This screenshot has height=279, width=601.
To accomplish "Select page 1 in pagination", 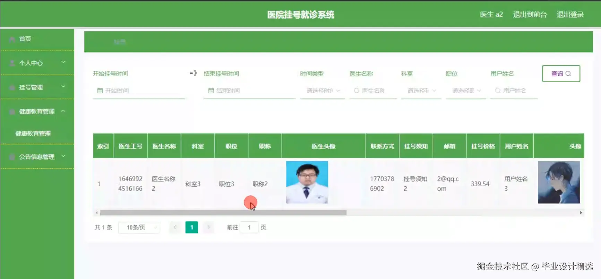I will (x=192, y=227).
